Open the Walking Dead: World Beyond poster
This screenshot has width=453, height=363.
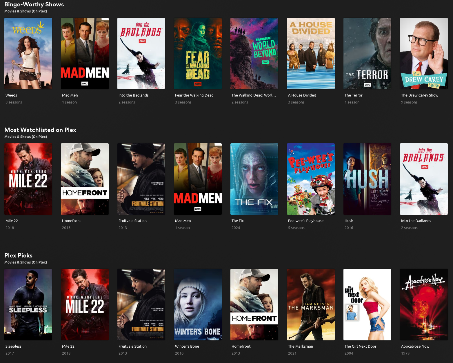pyautogui.click(x=254, y=53)
